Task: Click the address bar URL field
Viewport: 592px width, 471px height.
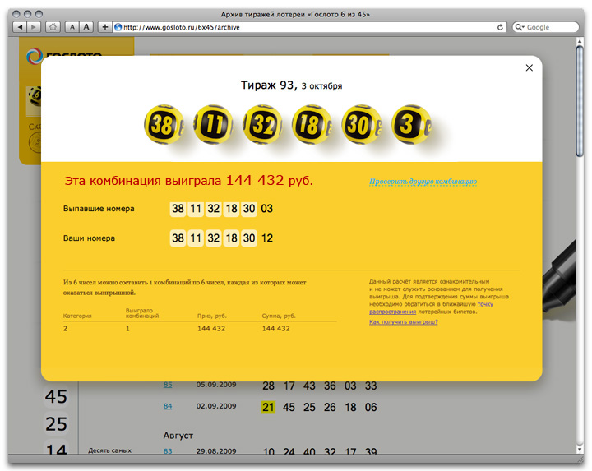Action: [310, 27]
